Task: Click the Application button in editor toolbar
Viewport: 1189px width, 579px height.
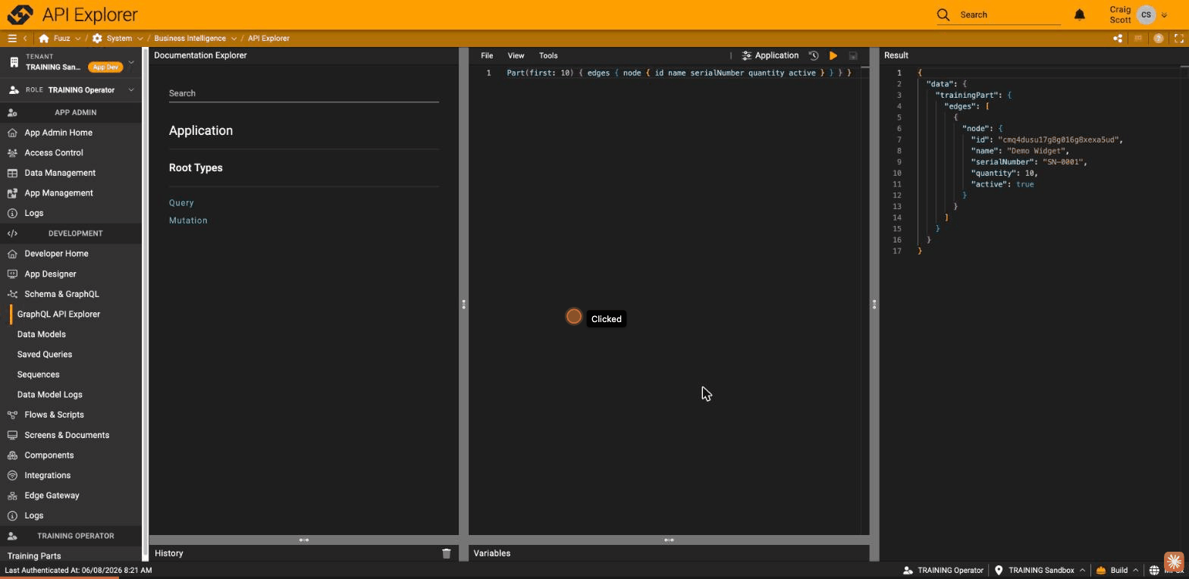Action: point(770,55)
